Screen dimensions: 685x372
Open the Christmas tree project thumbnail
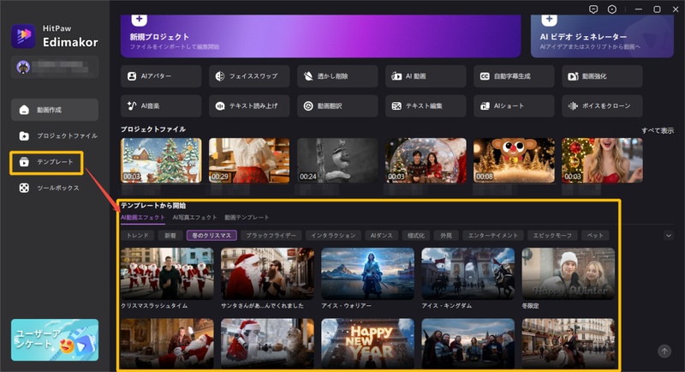coord(161,160)
